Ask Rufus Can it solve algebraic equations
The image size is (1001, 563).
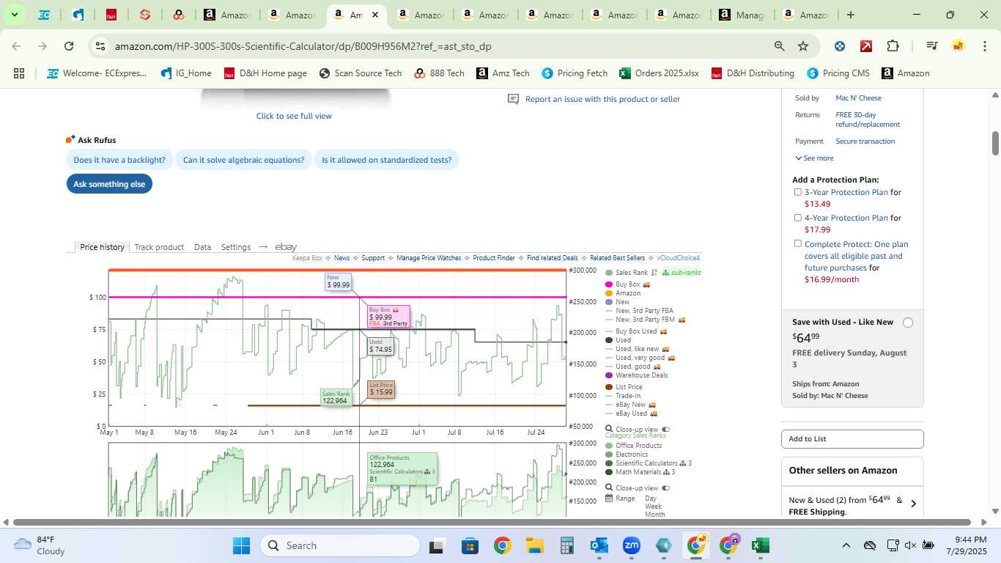pos(243,160)
